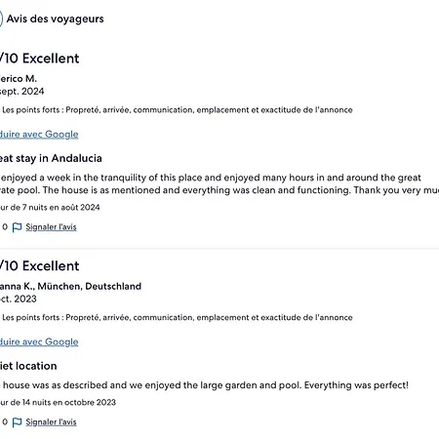The height and width of the screenshot is (439, 439).
Task: Click the flag icon under the München guest's review
Action: click(17, 422)
